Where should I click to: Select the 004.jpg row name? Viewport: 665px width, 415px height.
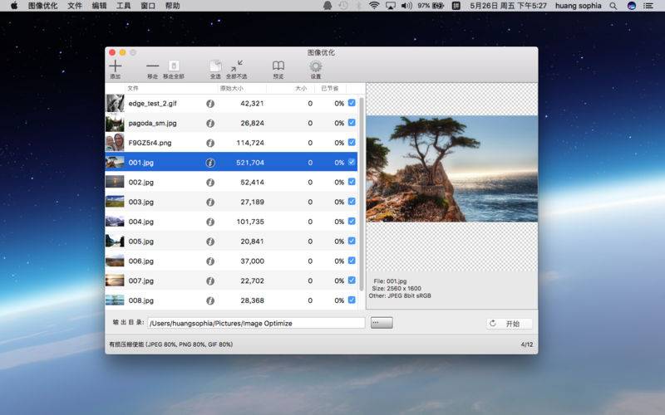[141, 222]
